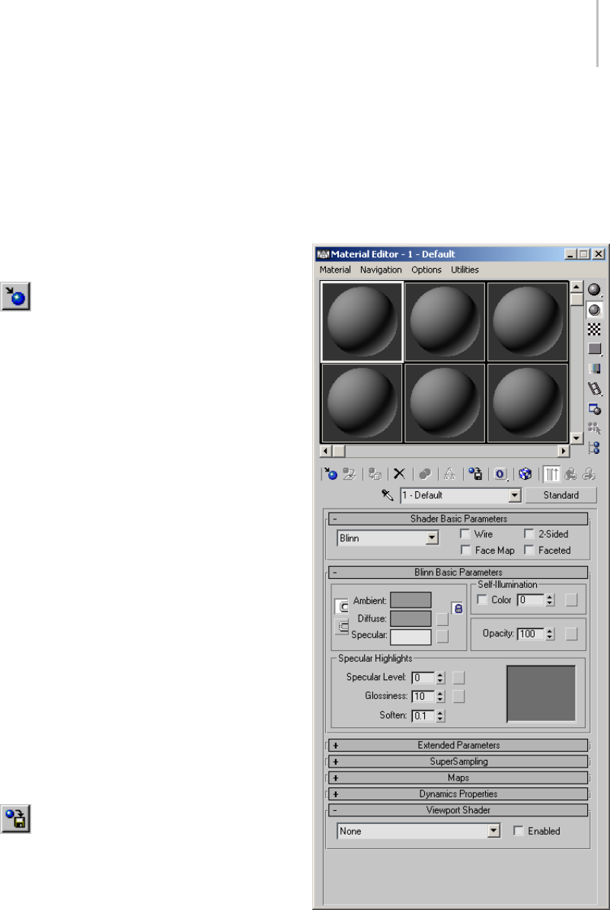Toggle the Ambient-Diffuse color lock
The image size is (610, 910).
[341, 607]
